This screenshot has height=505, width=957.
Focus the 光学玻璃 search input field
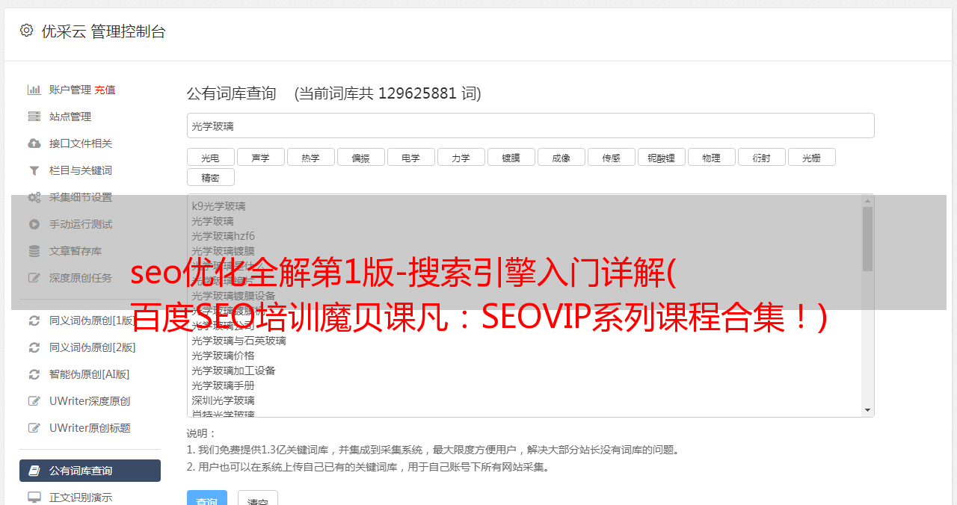point(530,126)
